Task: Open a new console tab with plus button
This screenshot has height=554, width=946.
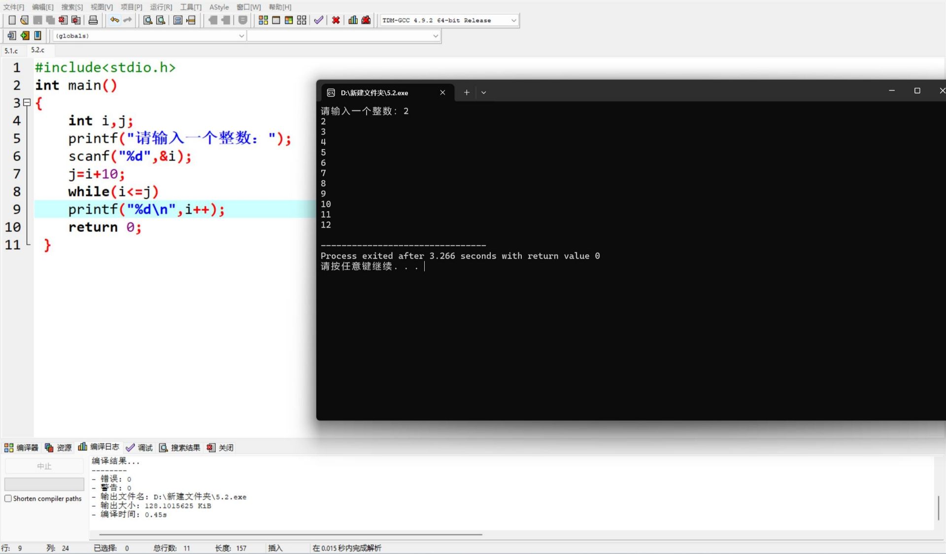Action: 466,92
